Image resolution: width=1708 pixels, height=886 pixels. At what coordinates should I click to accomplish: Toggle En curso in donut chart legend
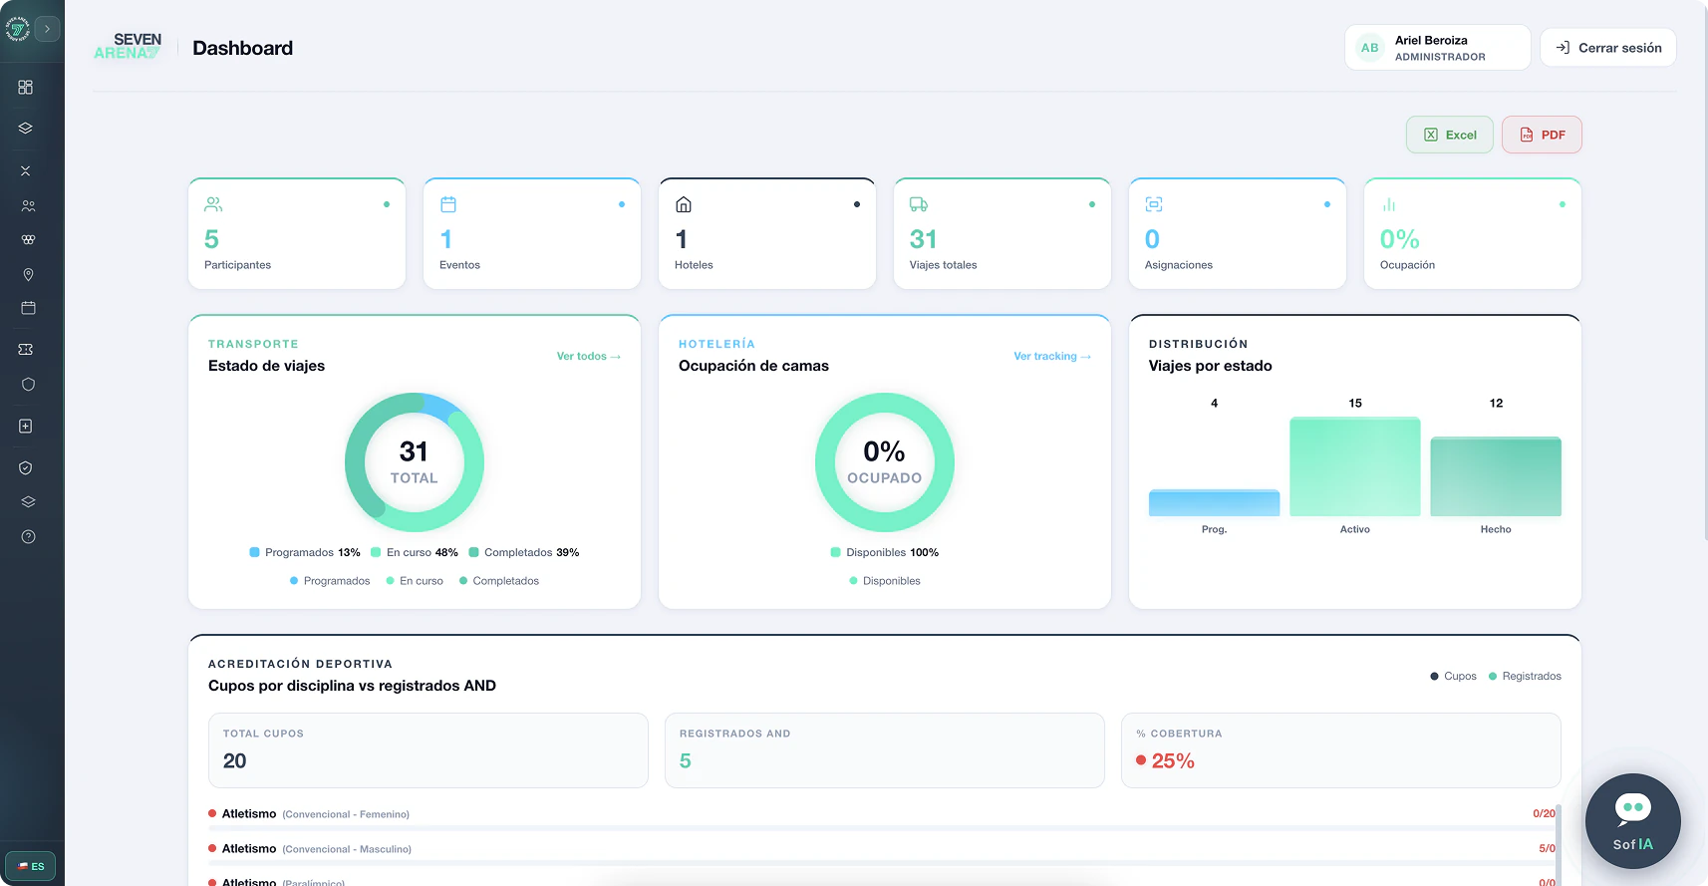tap(415, 581)
